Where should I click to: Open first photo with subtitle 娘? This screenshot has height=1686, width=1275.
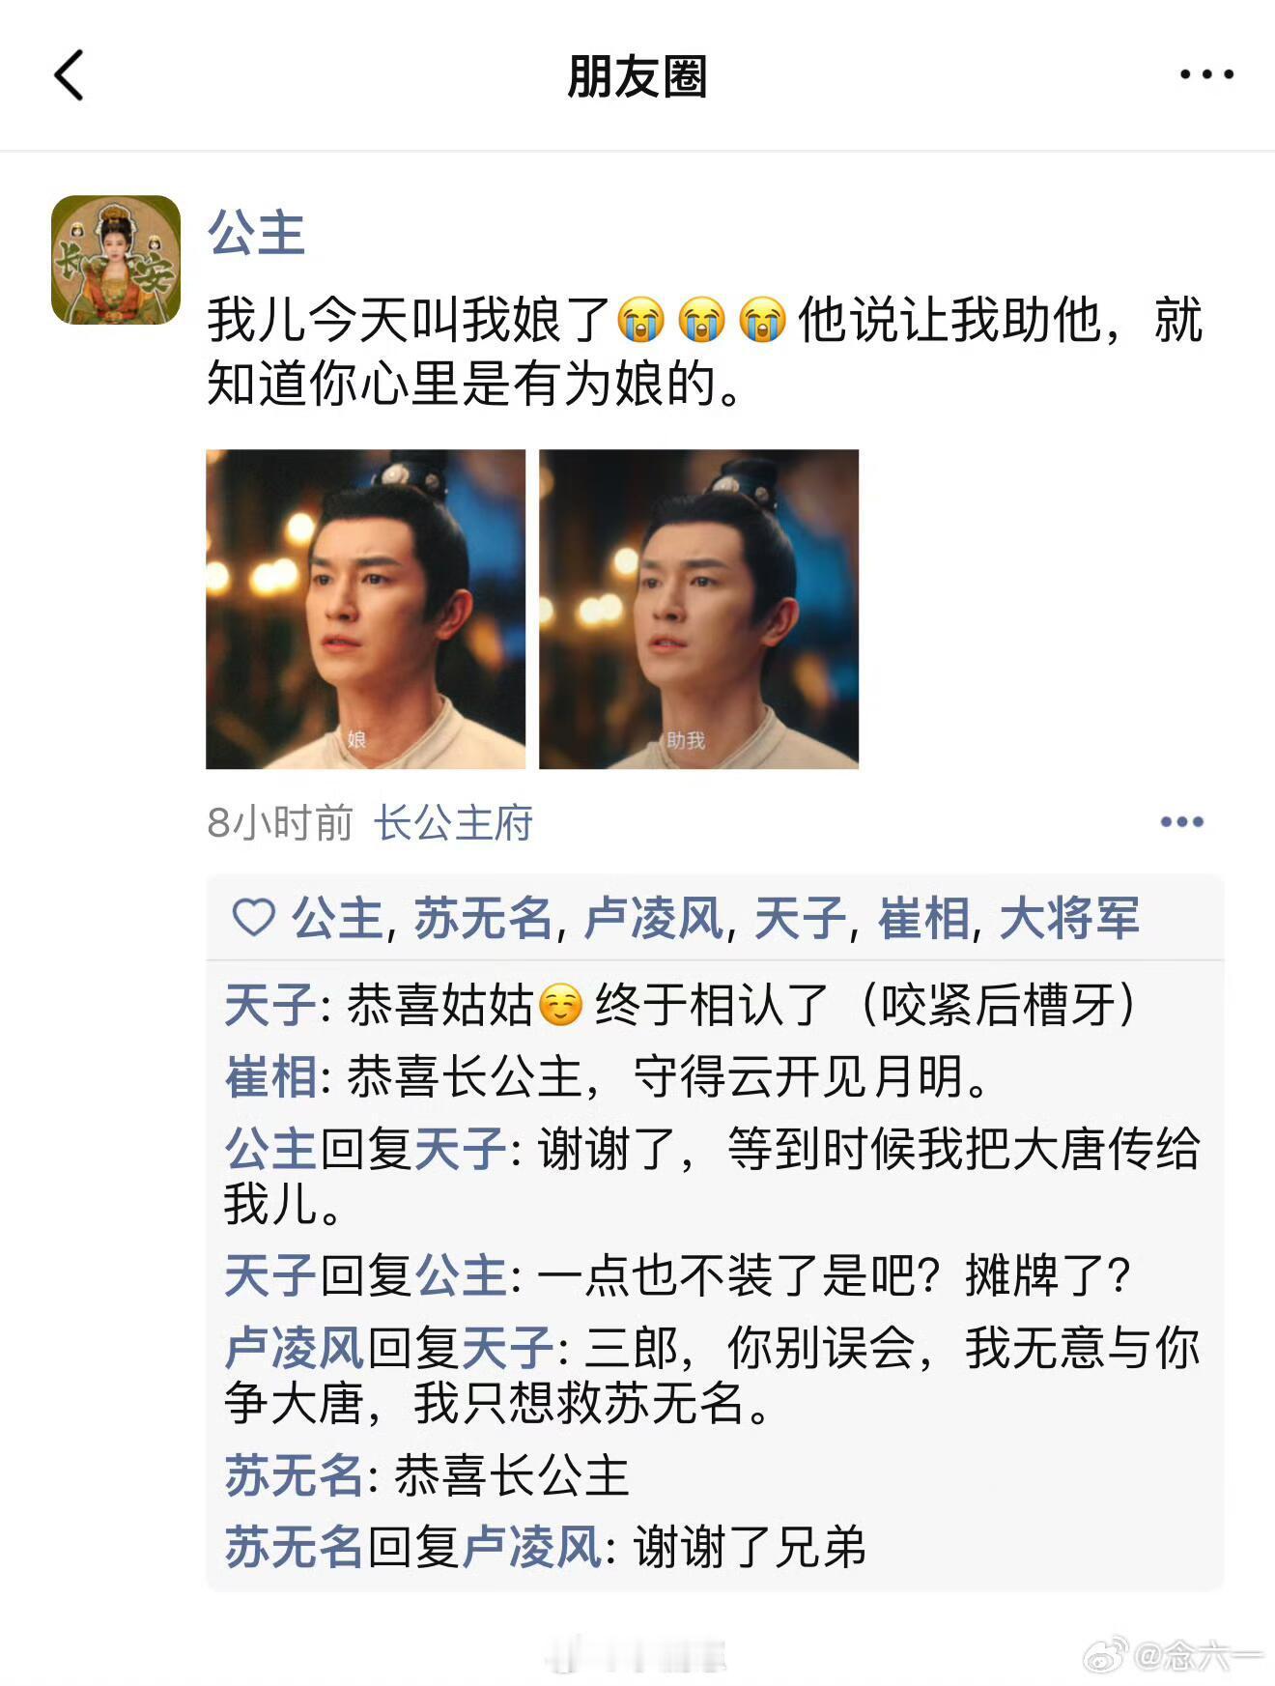pyautogui.click(x=365, y=609)
